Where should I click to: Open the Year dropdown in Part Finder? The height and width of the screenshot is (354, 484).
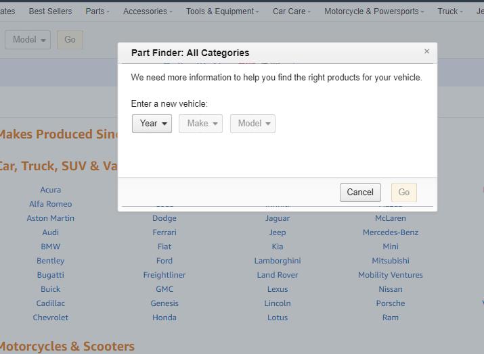point(152,124)
